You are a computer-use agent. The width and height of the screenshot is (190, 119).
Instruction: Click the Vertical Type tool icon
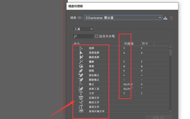pos(81,107)
